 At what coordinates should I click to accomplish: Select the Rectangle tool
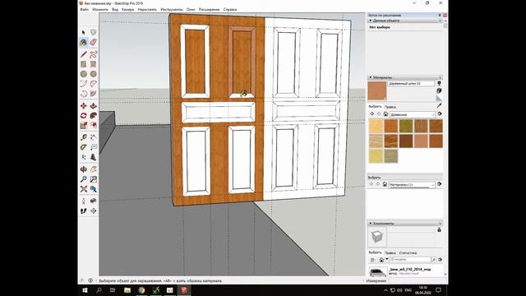click(x=84, y=64)
